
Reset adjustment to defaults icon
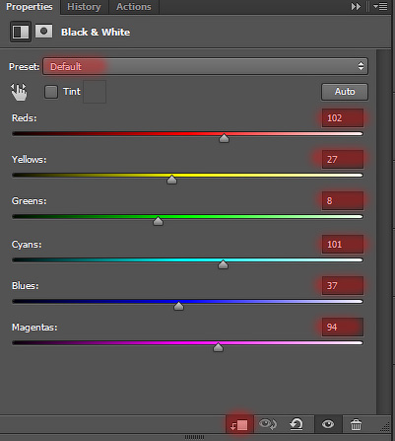click(x=296, y=424)
